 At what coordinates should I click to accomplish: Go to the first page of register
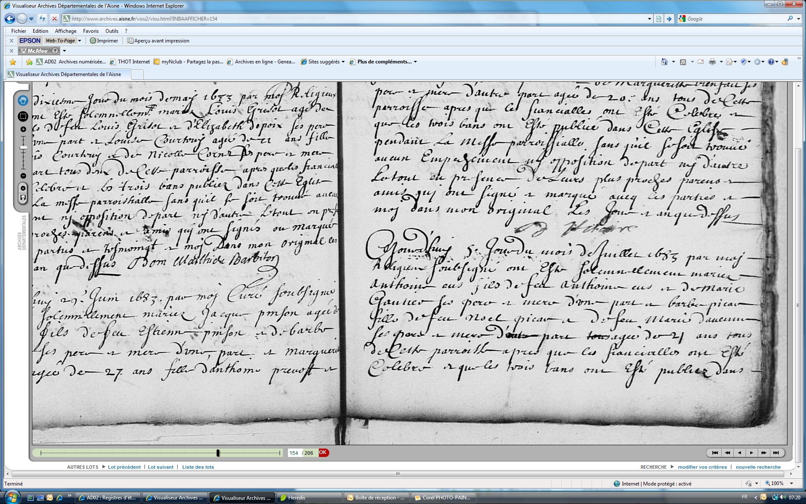point(715,453)
